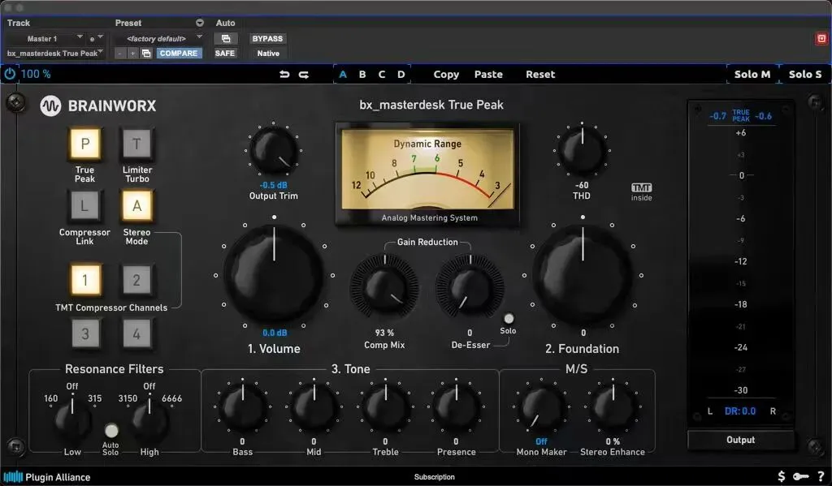Click the Native button
This screenshot has width=832, height=486.
[x=268, y=54]
